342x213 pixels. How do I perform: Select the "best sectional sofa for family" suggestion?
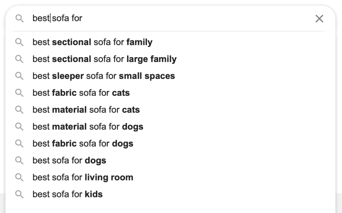92,42
